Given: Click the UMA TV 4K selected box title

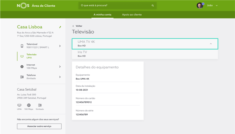Looking at the screenshot, I should (x=86, y=42).
